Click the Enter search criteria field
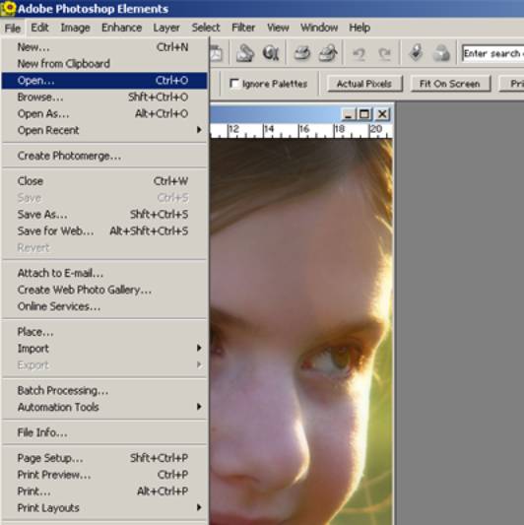Viewport: 524px width, 525px height. [x=492, y=53]
